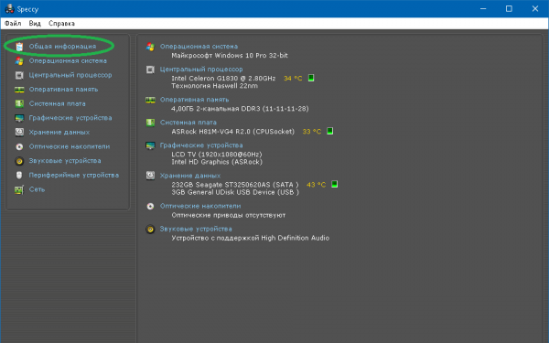Select Операционная система in sidebar
549x343 pixels.
68,61
